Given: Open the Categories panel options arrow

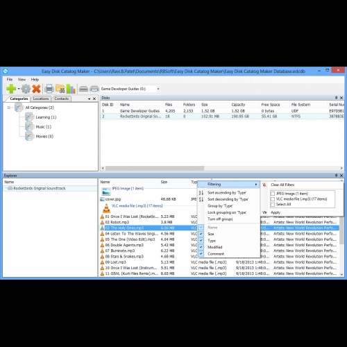Looking at the screenshot, I should [90, 99].
